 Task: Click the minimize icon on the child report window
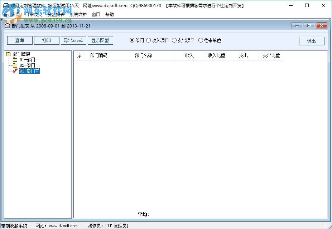tap(297, 26)
